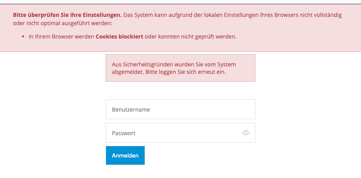Click 'oder konnten nicht geprüft werden' text
Image resolution: width=361 pixels, height=178 pixels.
190,37
